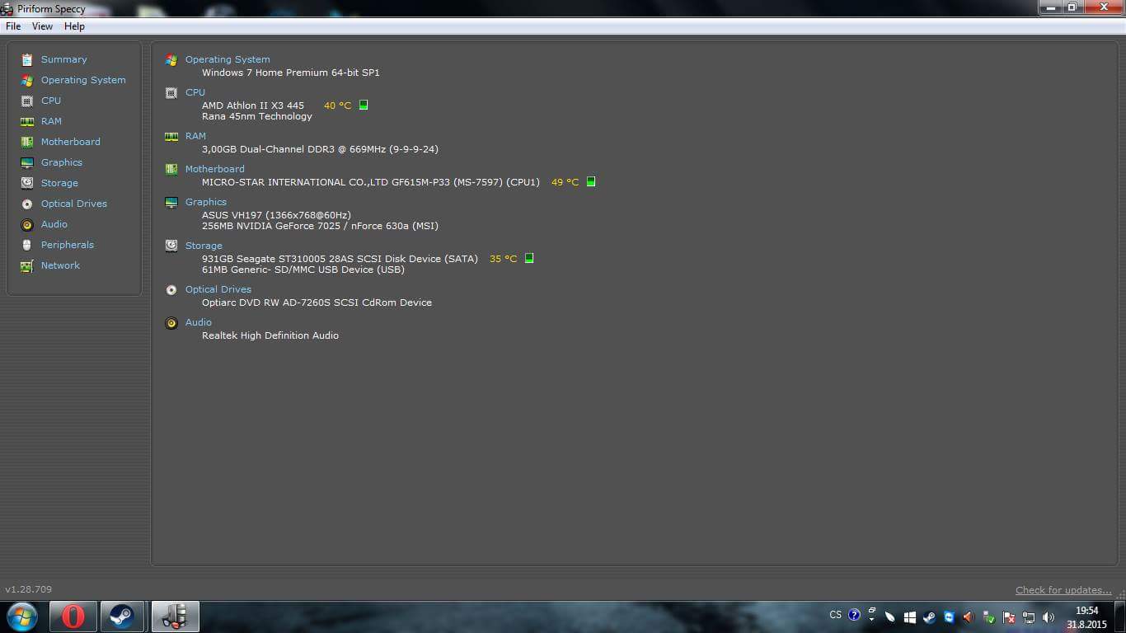Click the RAM stick icon in sidebar
This screenshot has height=633, width=1126.
point(27,121)
